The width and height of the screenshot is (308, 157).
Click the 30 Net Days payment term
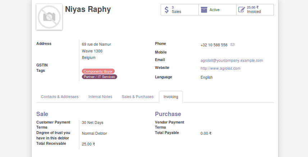92,123
